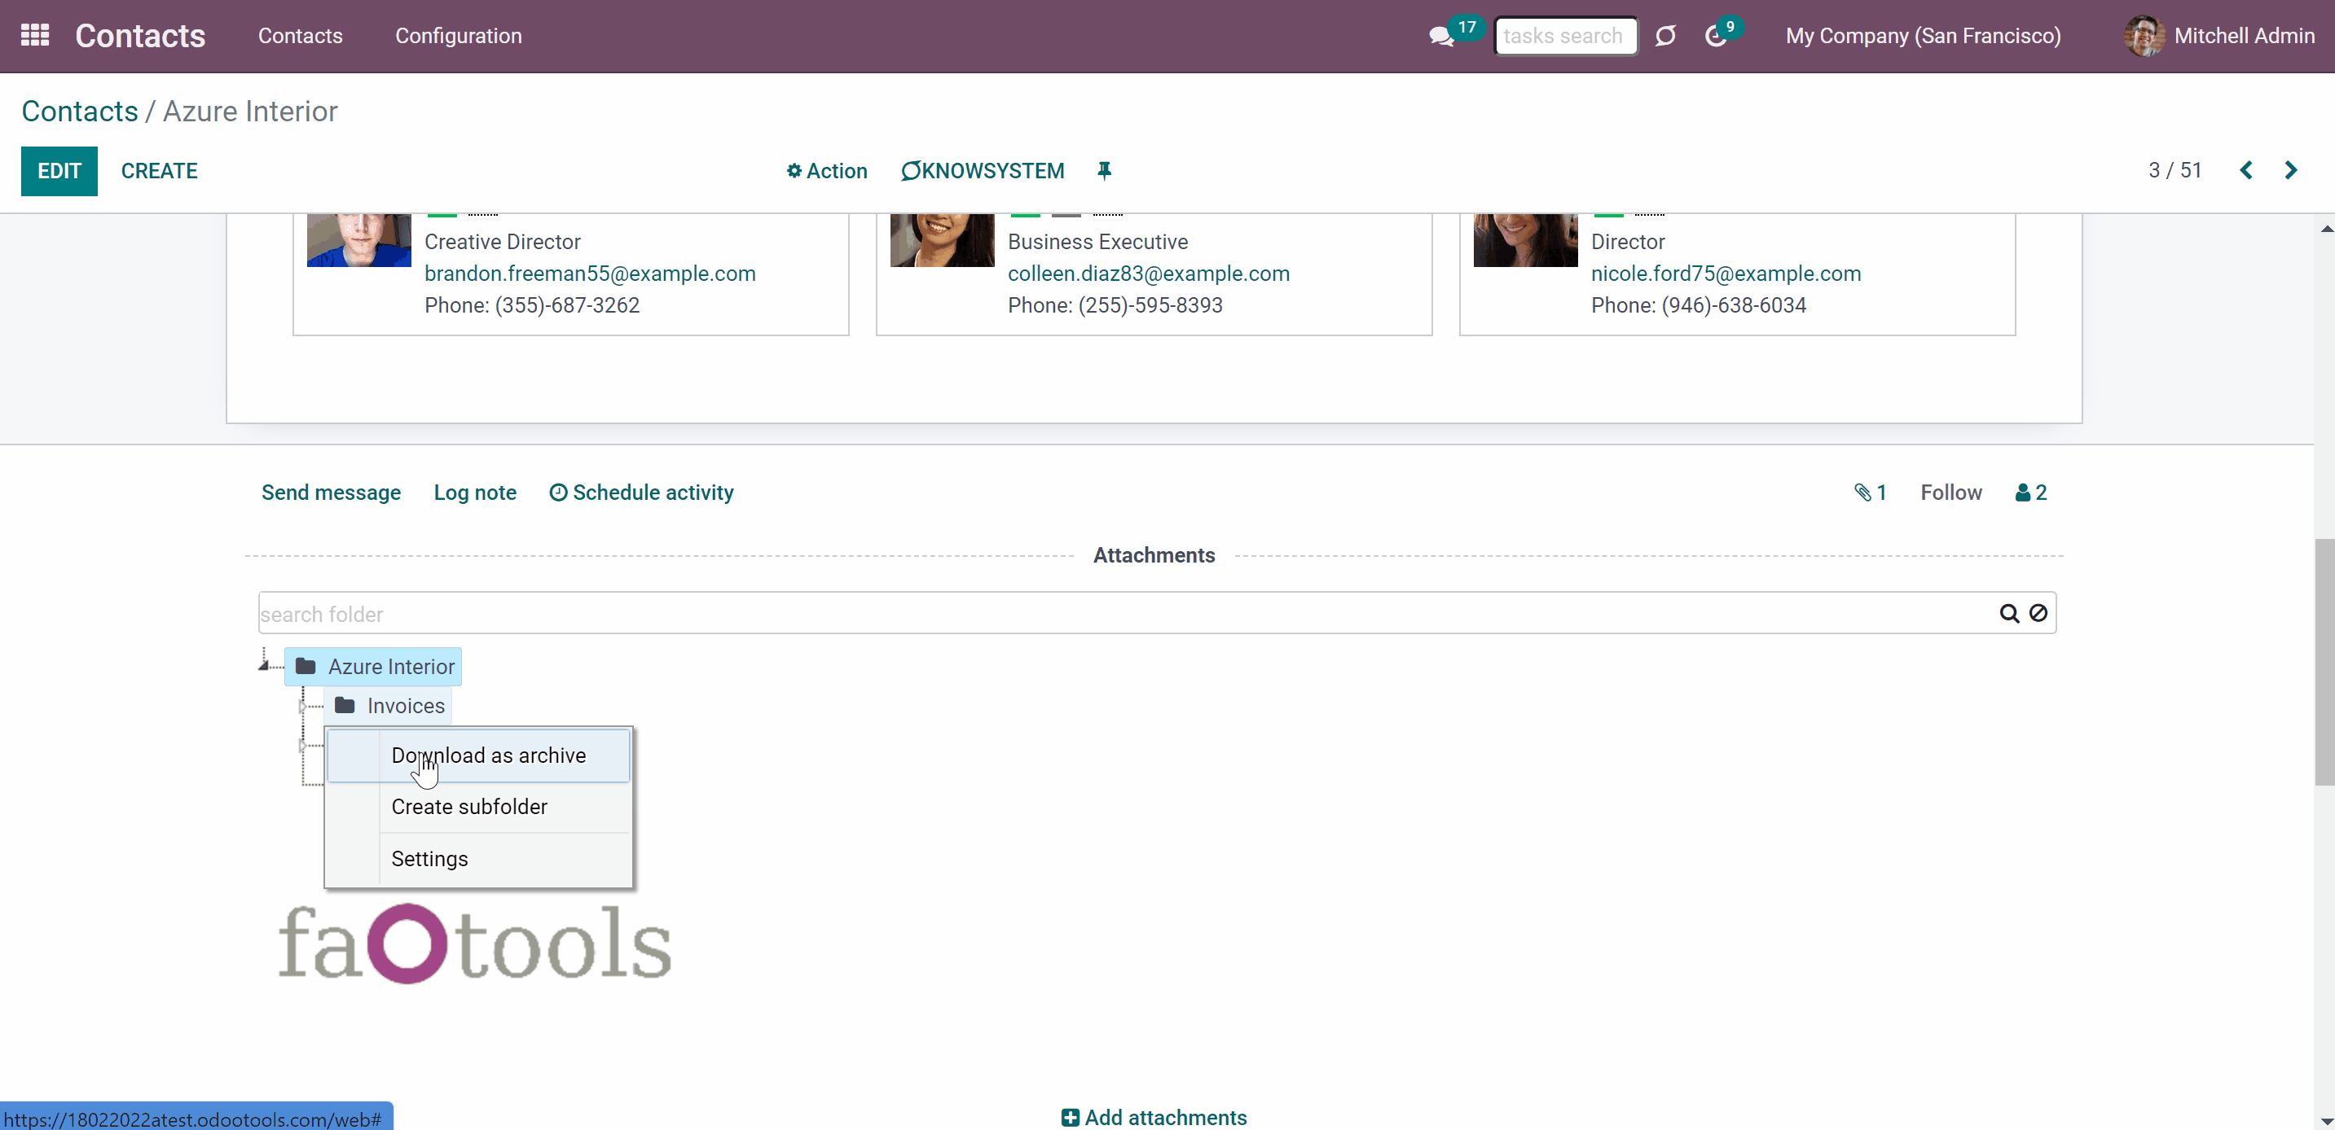
Task: Click the scrollbar down arrow
Action: pyautogui.click(x=2326, y=1120)
